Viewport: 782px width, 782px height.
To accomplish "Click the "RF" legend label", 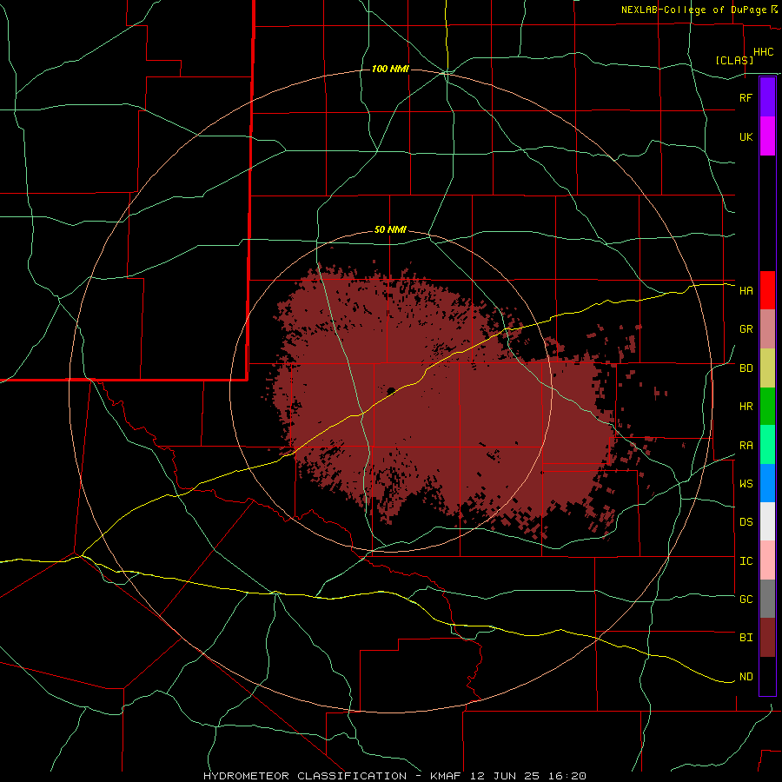I will [x=746, y=97].
